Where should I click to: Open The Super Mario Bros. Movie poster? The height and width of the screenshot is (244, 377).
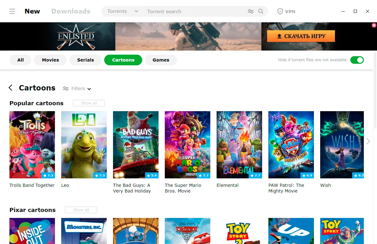point(187,145)
